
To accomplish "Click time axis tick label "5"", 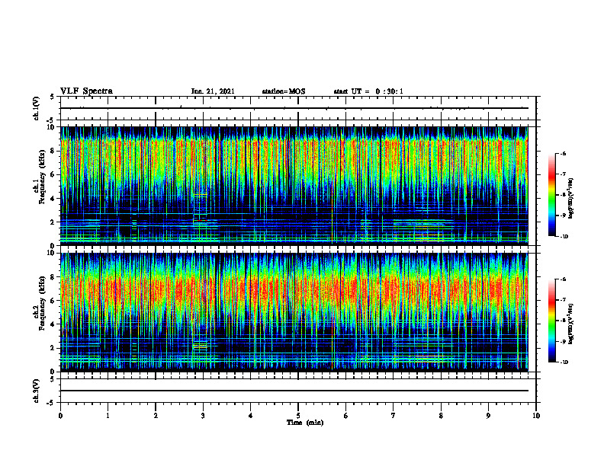I will click(x=298, y=416).
